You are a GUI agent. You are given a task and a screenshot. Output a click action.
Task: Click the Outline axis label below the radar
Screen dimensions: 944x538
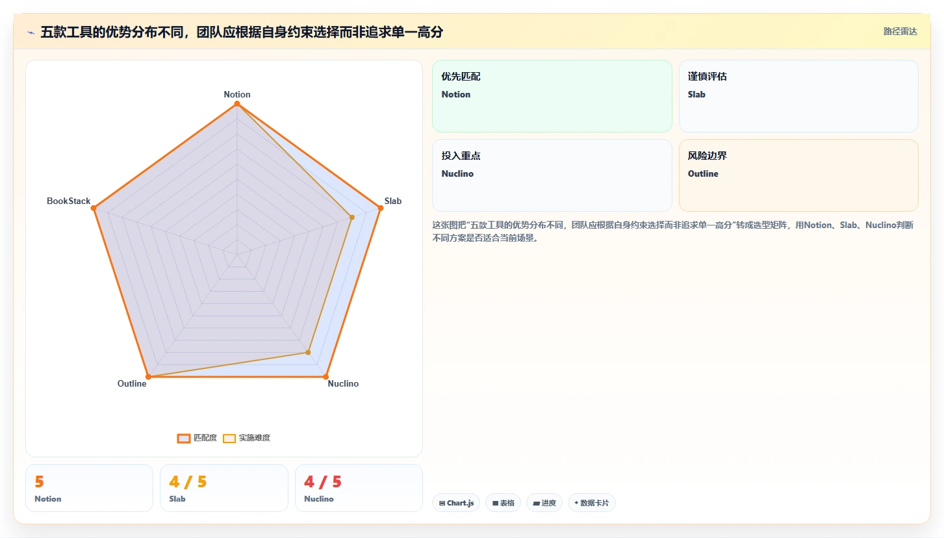132,383
